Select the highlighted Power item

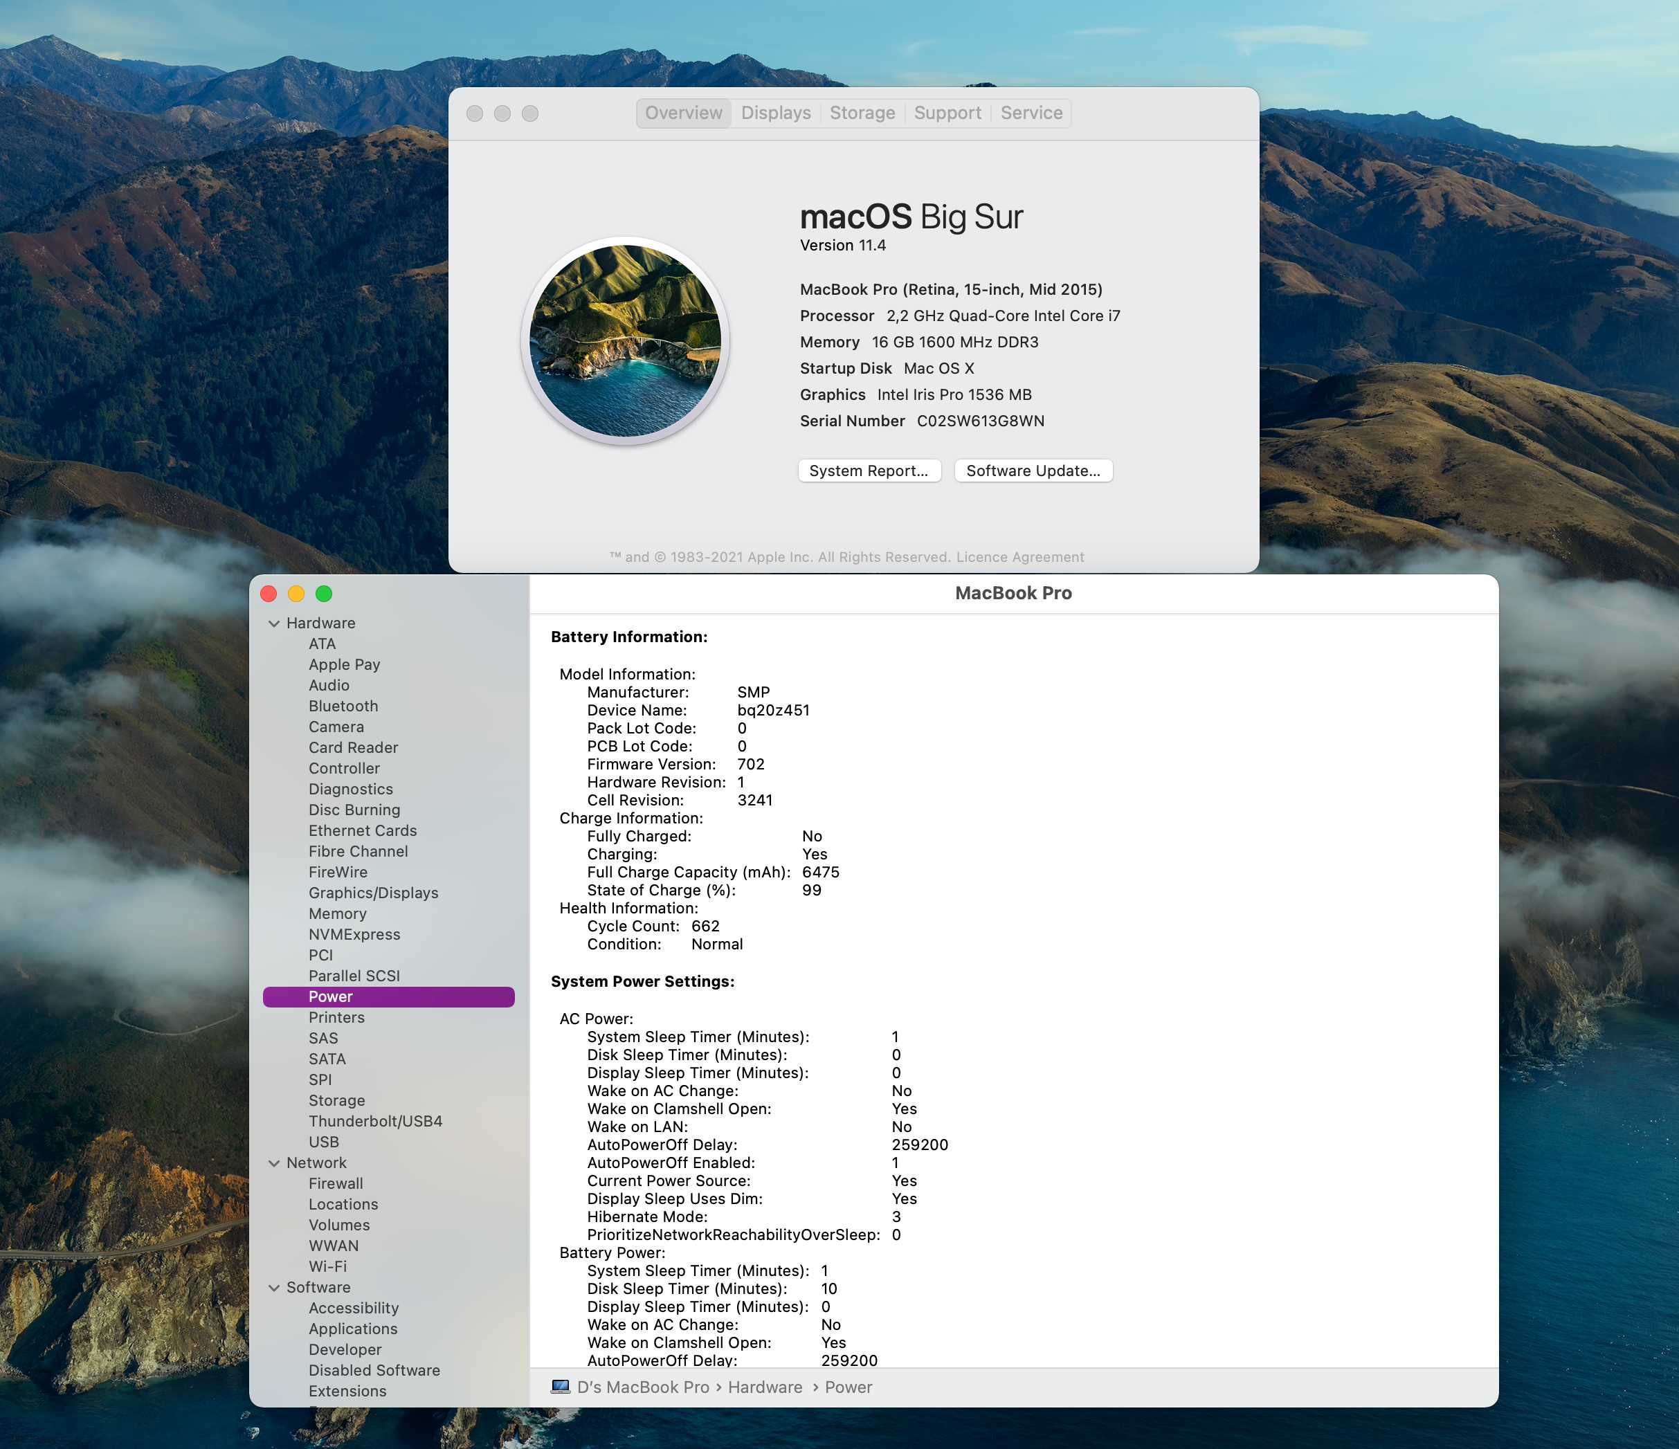click(x=388, y=997)
